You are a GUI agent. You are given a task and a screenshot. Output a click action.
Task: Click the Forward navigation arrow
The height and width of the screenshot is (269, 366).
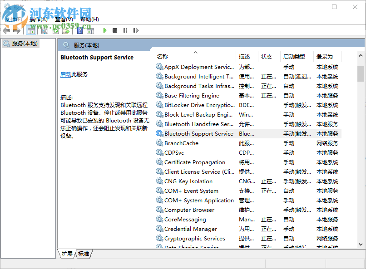pyautogui.click(x=18, y=30)
